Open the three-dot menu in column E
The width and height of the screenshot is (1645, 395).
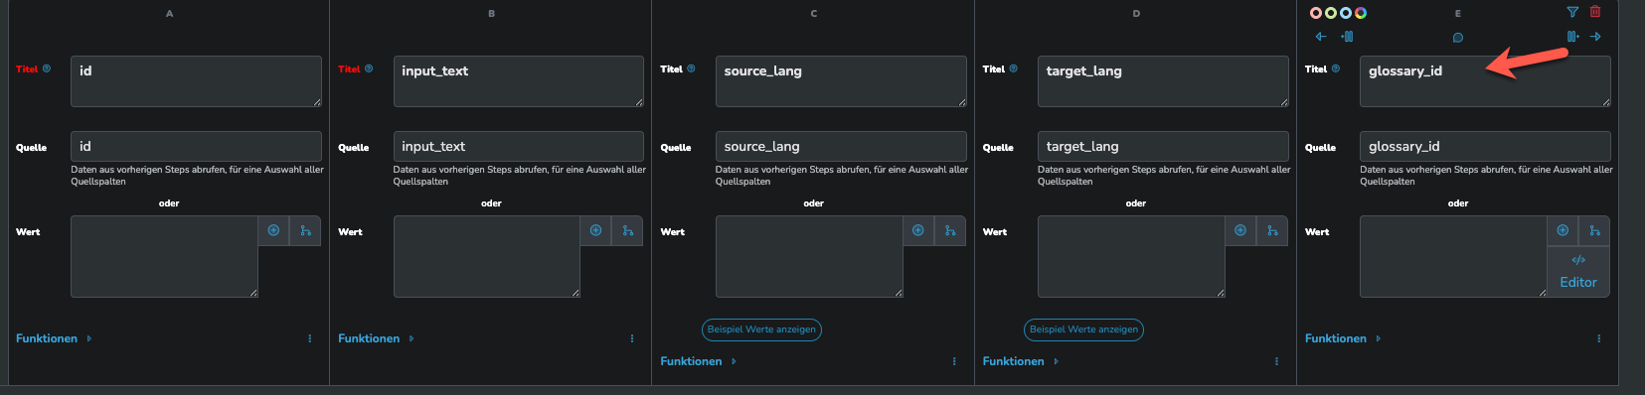coord(1598,338)
